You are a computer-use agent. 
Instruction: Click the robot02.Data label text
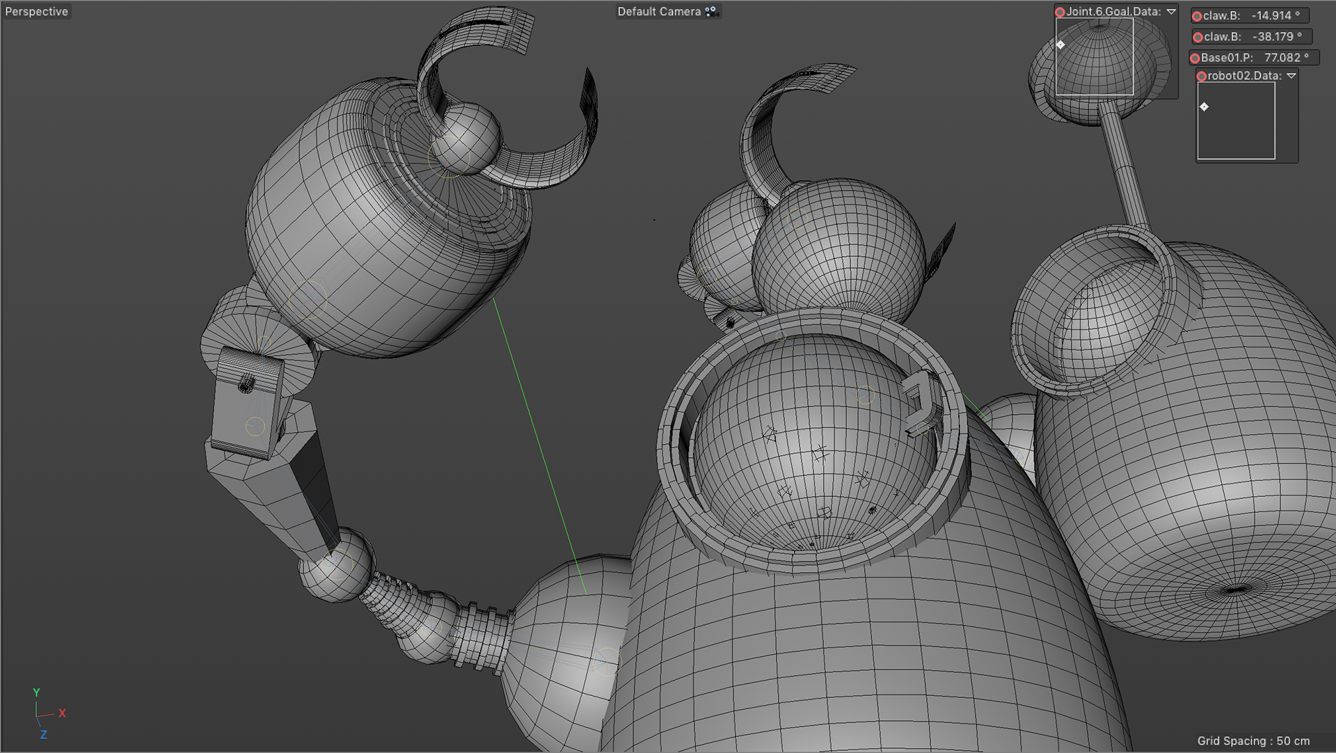(1244, 76)
